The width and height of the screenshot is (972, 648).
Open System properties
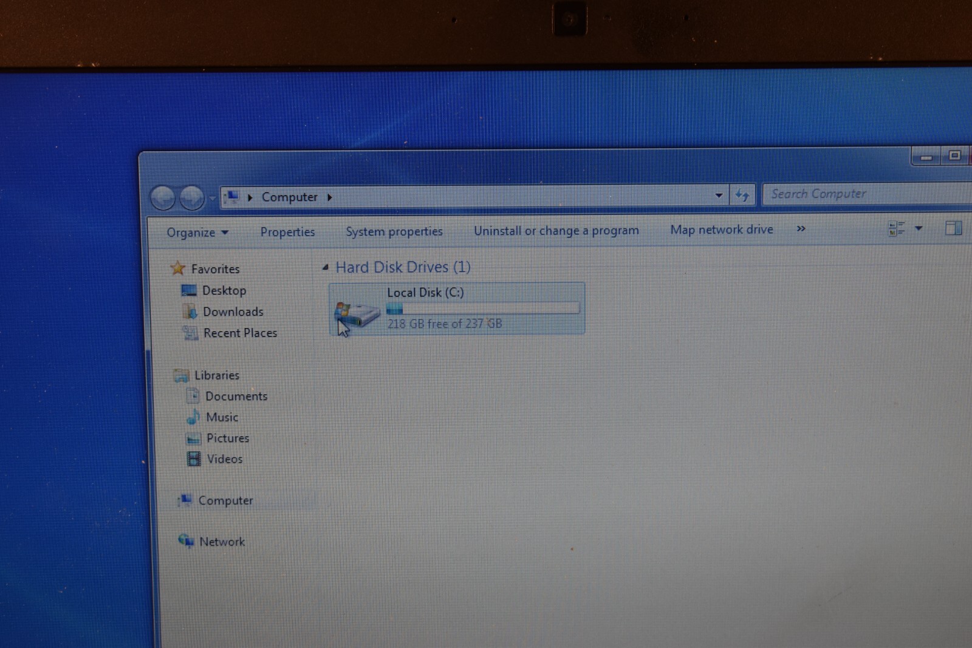[394, 231]
